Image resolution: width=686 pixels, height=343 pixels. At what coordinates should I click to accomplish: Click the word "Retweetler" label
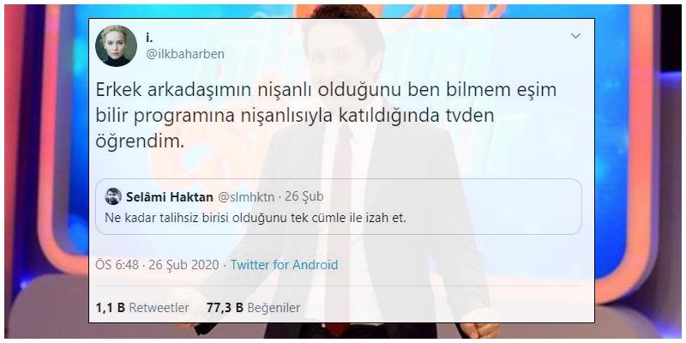[x=159, y=308]
